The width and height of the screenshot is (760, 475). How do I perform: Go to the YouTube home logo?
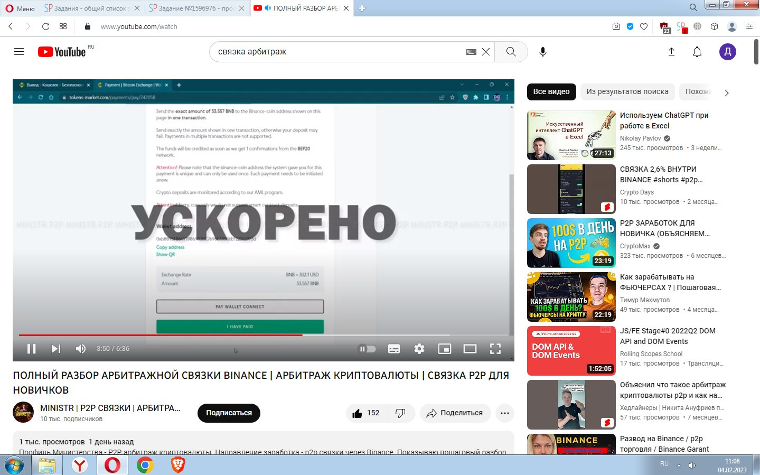tap(62, 52)
